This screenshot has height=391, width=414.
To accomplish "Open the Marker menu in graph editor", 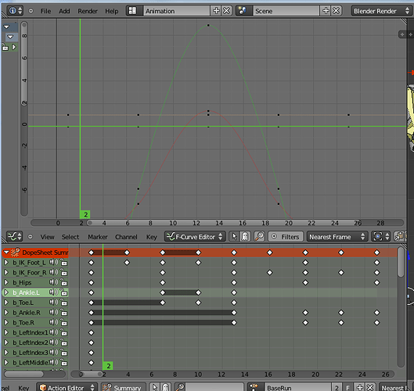I will tap(97, 237).
